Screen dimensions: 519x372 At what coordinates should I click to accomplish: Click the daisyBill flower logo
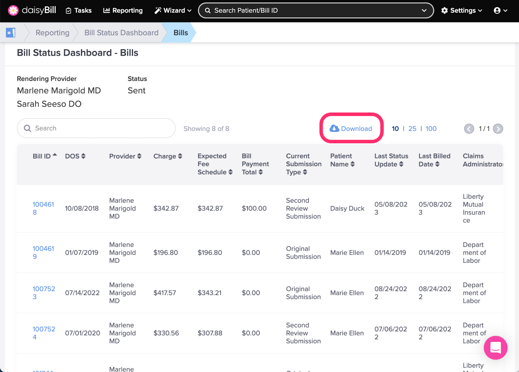tap(13, 10)
